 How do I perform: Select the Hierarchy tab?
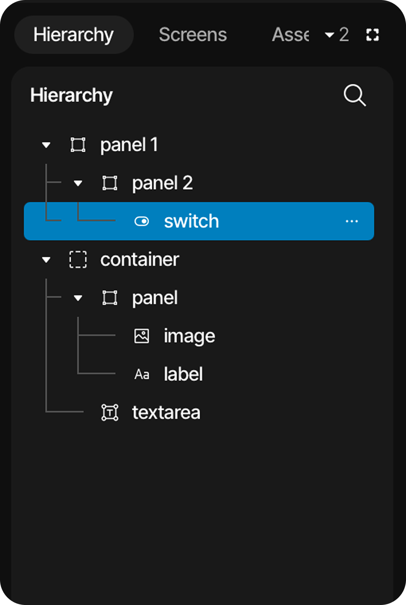(74, 35)
